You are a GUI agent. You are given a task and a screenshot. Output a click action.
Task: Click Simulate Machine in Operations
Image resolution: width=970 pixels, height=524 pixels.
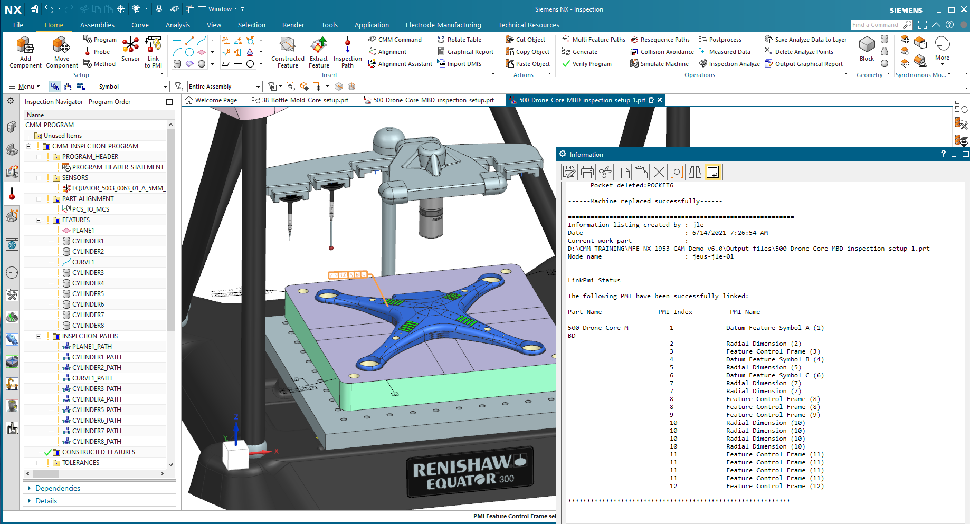tap(659, 64)
